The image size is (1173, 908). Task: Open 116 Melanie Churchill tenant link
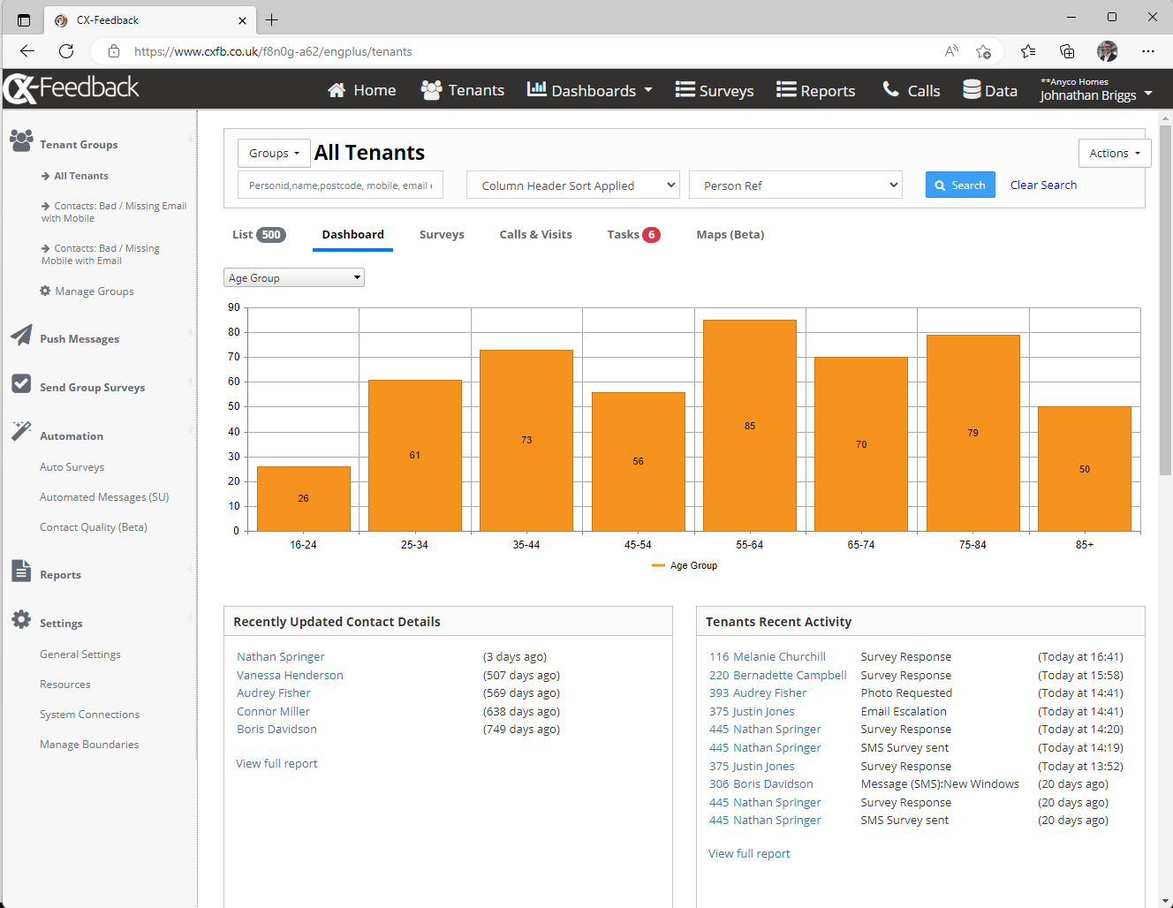click(768, 656)
